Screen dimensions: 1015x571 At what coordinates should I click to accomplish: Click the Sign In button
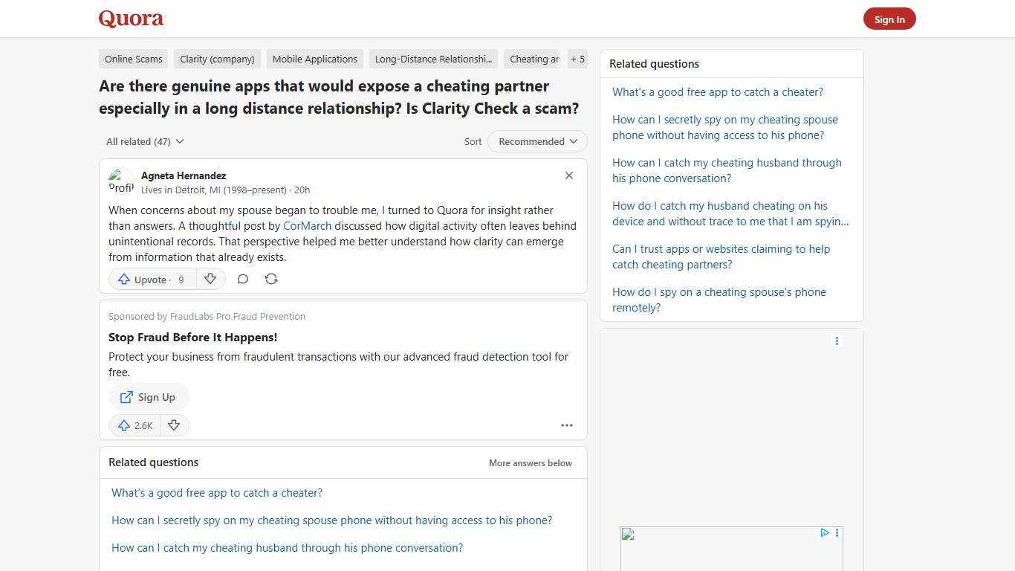889,19
